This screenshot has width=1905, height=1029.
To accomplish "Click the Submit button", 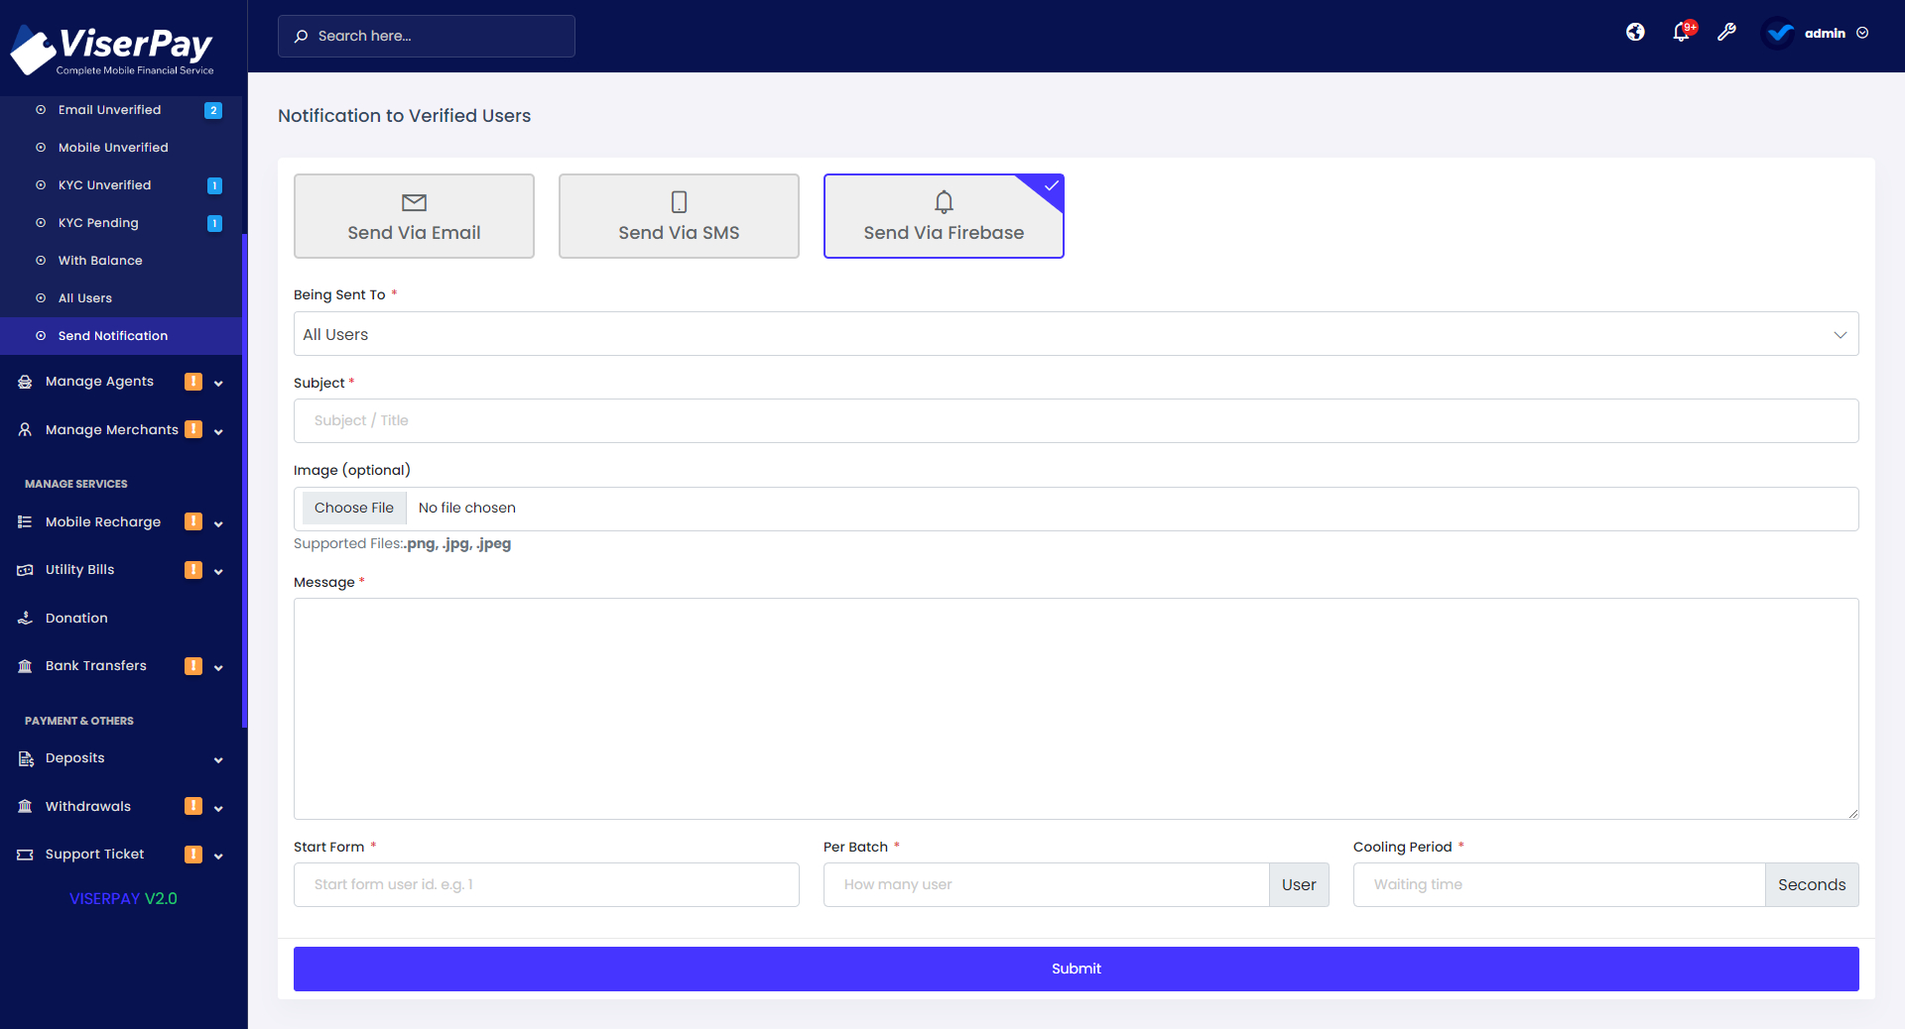I will point(1076,969).
